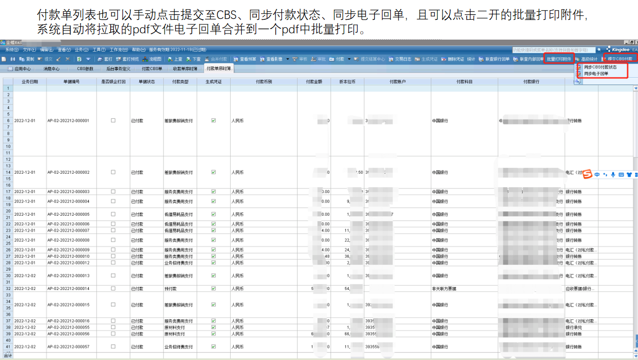Choose 同步CBS付款状态 menu item

[x=599, y=67]
